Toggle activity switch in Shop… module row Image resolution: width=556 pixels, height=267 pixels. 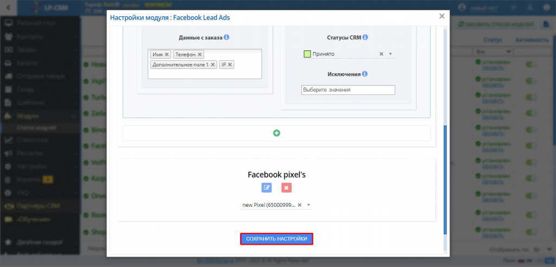531,233
